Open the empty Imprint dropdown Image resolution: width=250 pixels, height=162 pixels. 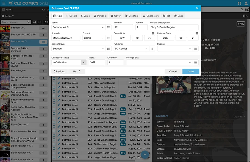175,49
